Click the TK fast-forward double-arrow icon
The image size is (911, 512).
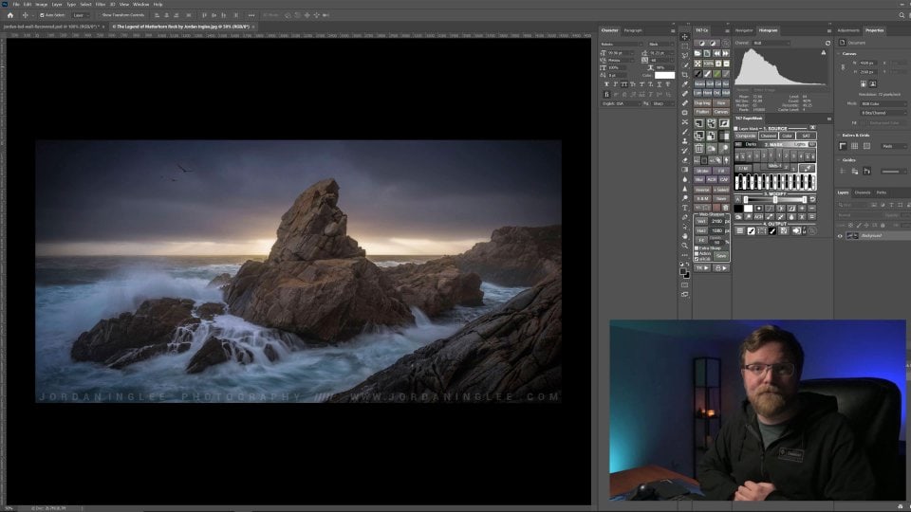(x=726, y=53)
